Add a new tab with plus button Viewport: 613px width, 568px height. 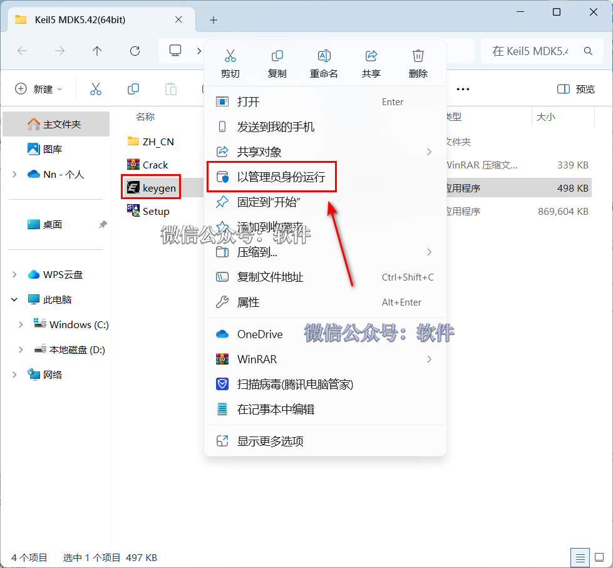tap(214, 20)
